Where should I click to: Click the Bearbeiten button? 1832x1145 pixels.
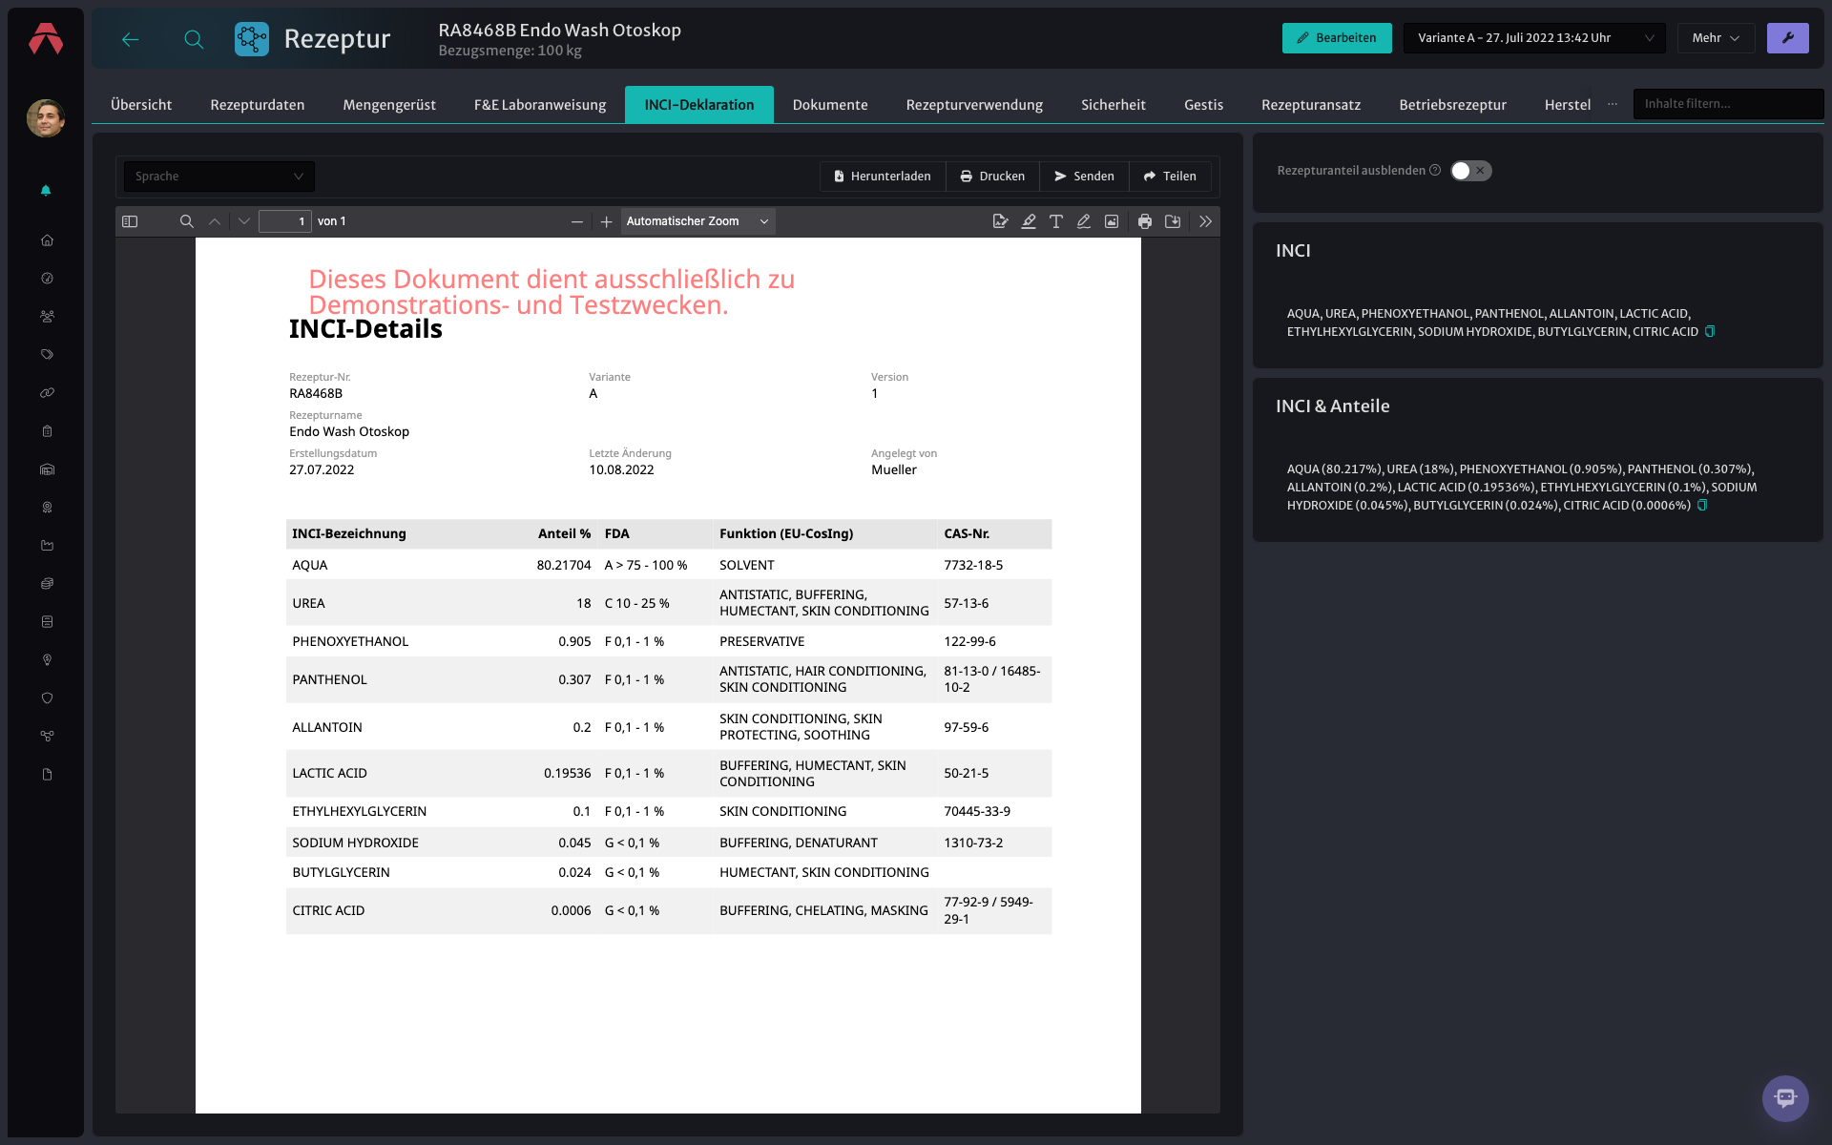click(1337, 38)
